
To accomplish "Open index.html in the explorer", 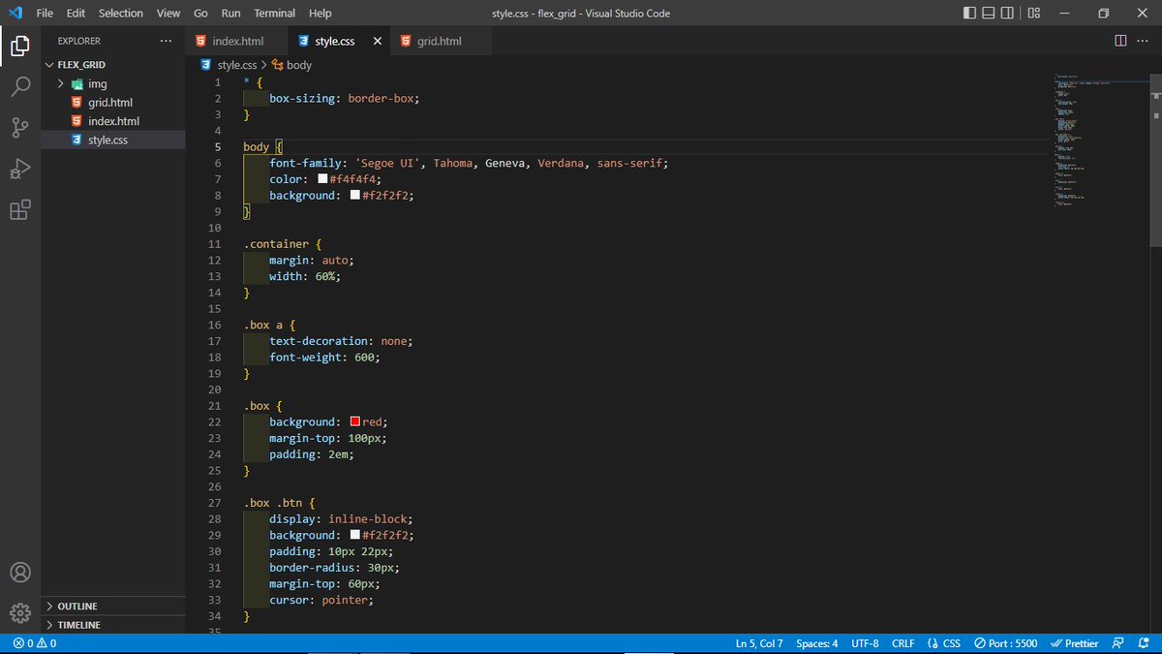I will pyautogui.click(x=113, y=121).
